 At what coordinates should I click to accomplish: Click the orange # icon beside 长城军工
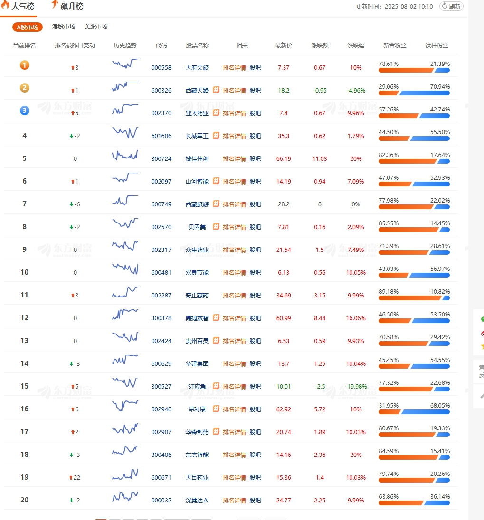(x=216, y=135)
